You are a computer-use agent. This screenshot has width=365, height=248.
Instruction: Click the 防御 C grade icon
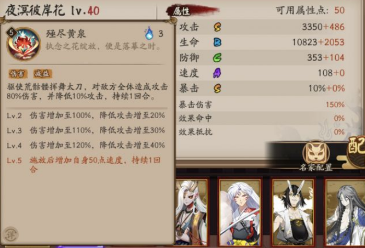click(217, 58)
